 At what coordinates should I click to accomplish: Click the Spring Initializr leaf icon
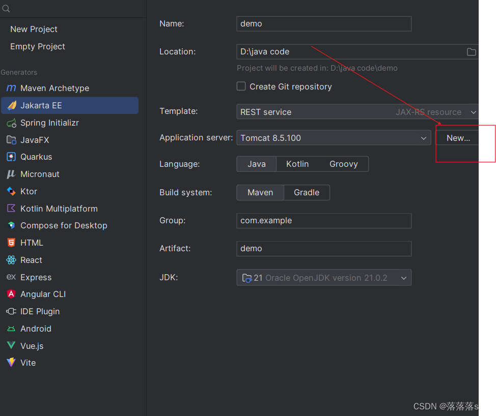(x=11, y=123)
